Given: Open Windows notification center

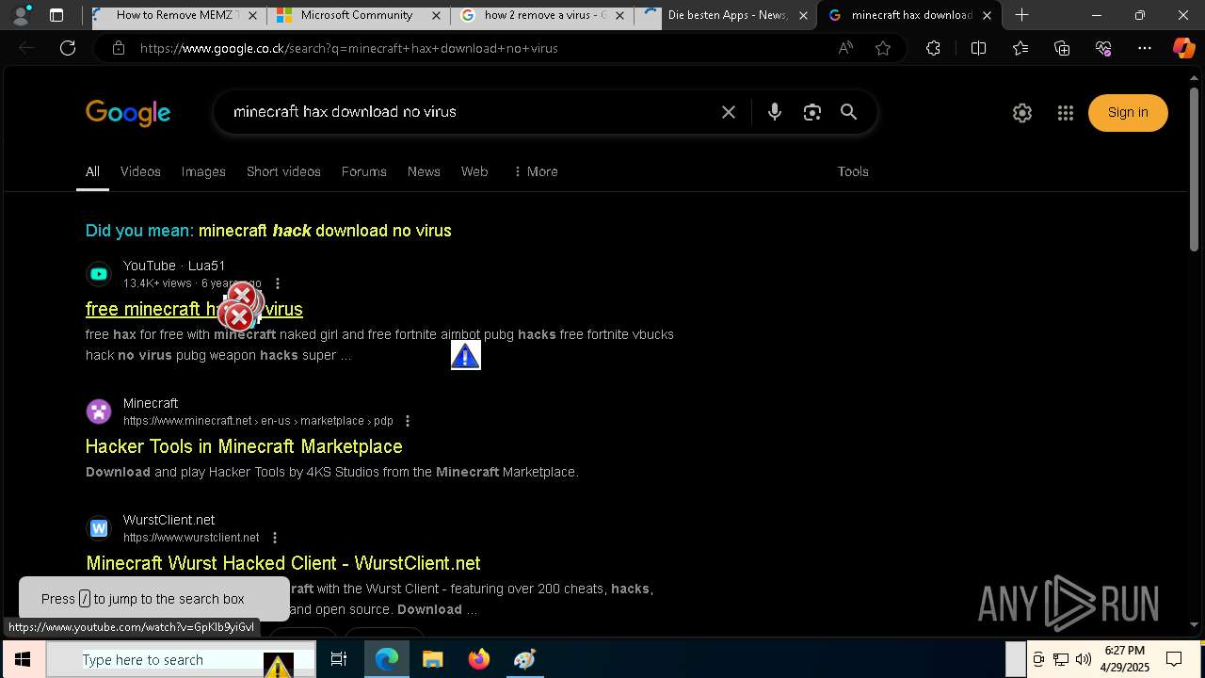Looking at the screenshot, I should (1174, 659).
